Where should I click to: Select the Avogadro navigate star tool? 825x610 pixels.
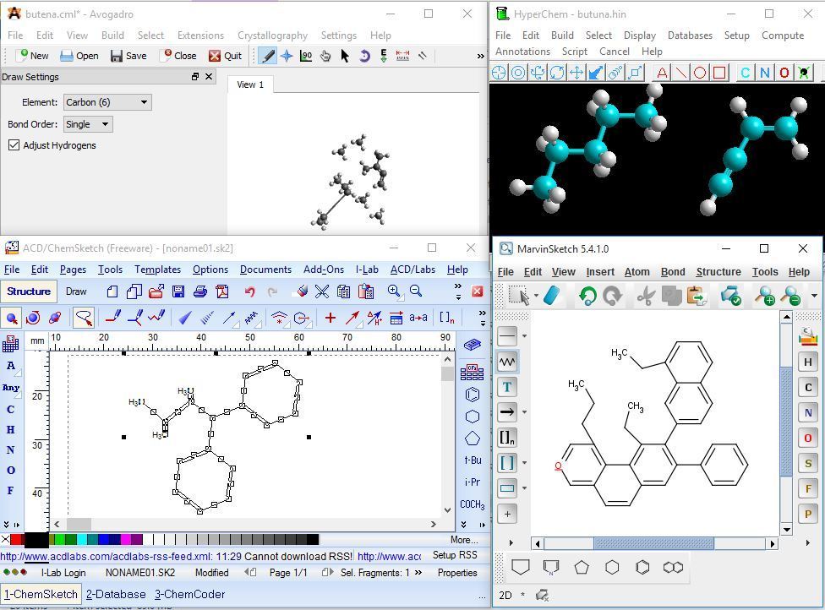pos(287,56)
